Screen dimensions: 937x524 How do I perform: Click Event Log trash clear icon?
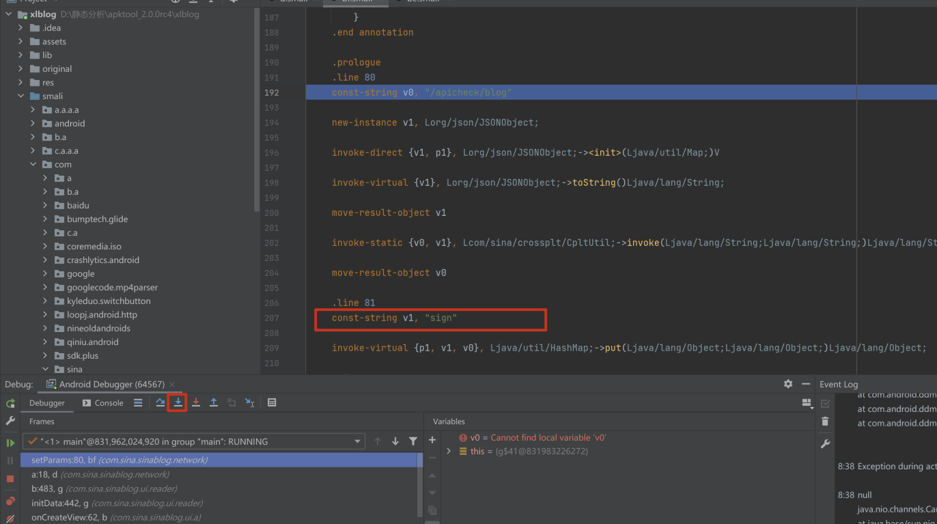point(825,422)
